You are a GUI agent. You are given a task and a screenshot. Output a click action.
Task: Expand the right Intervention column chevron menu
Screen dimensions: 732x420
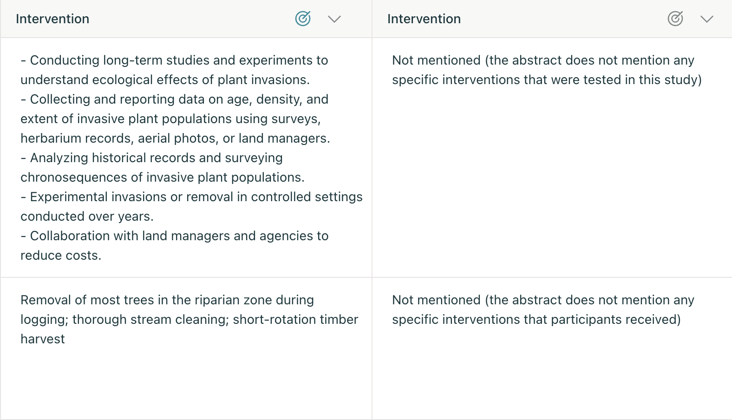pos(707,19)
